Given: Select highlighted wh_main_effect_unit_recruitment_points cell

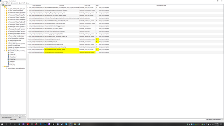Looking at the screenshot, I should point(62,52).
